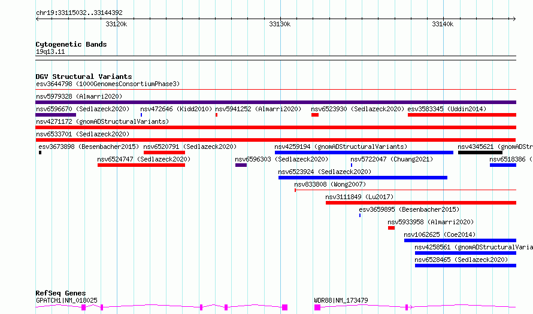Click the nsv5941252 (Almarri2020) label
The height and width of the screenshot is (314, 533).
click(x=258, y=109)
